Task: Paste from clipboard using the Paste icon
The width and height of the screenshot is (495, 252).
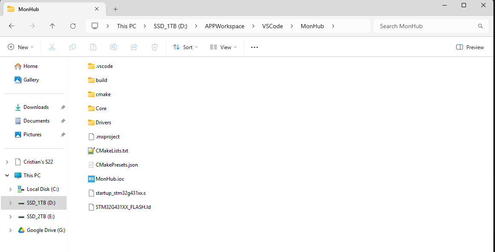Action: coord(93,47)
